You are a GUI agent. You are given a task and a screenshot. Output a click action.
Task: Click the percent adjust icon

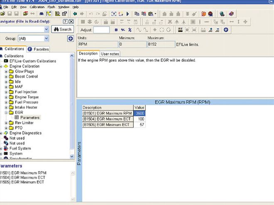130,30
